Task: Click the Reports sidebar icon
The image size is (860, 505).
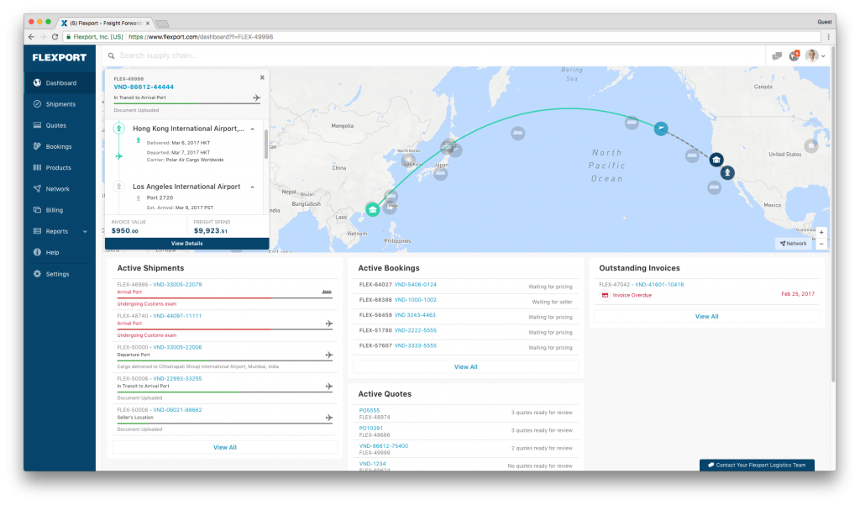Action: 37,231
